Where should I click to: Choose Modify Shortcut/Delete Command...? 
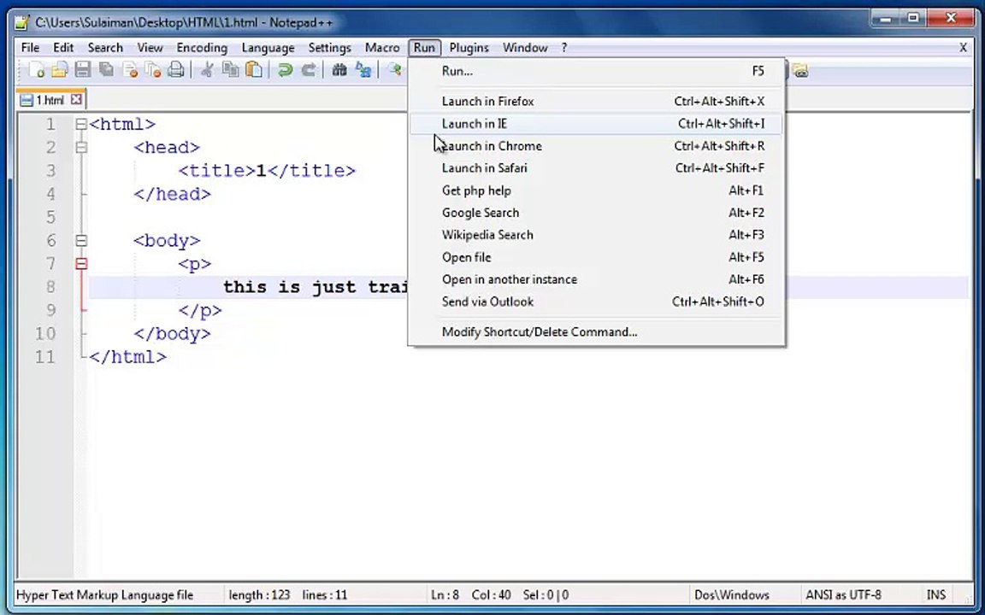[596, 331]
